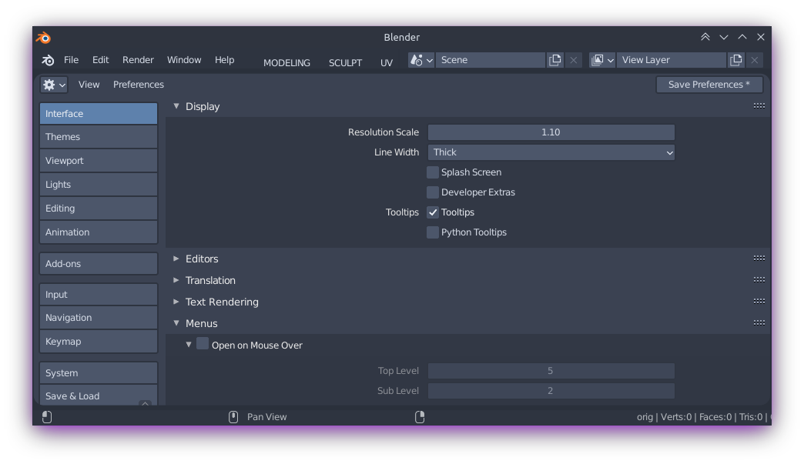Screen dimensions: 804x464
Task: Click the left mouse icon in status bar
Action: [47, 417]
